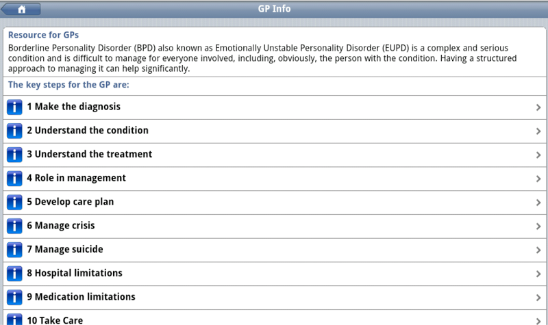This screenshot has height=325, width=548.
Task: Expand chevron for Manage suicide
Action: click(538, 250)
